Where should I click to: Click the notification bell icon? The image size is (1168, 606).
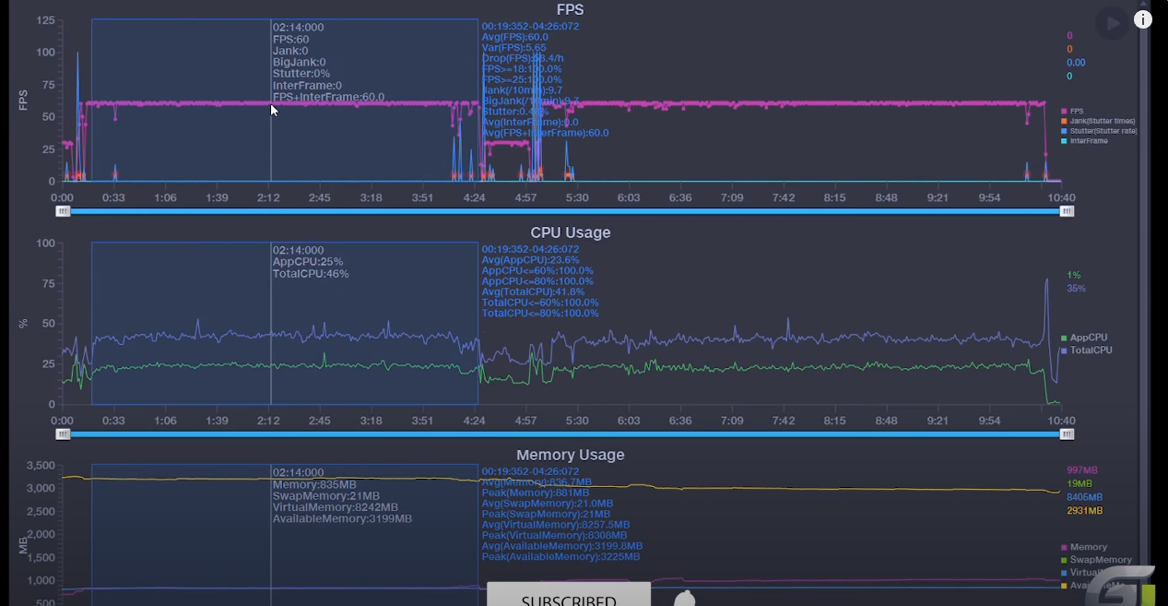click(x=684, y=599)
